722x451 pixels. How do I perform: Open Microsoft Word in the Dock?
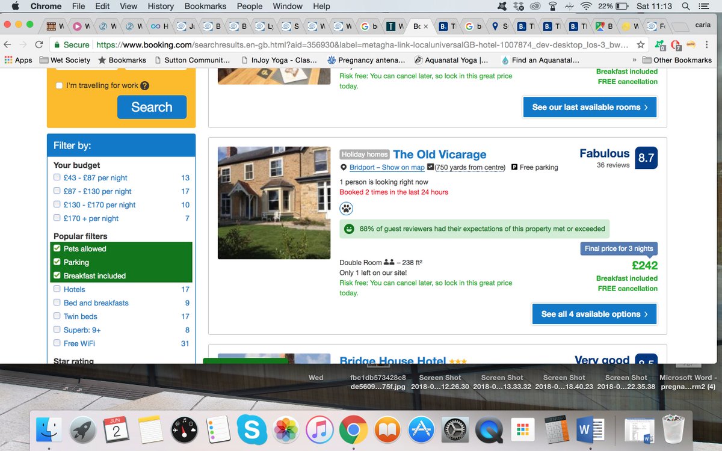pos(591,431)
